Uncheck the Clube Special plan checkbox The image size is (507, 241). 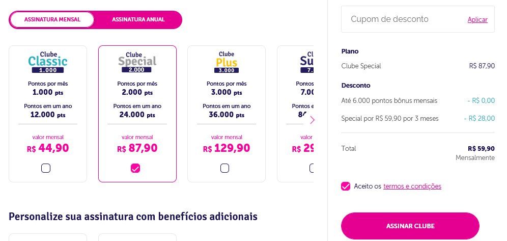(x=135, y=168)
